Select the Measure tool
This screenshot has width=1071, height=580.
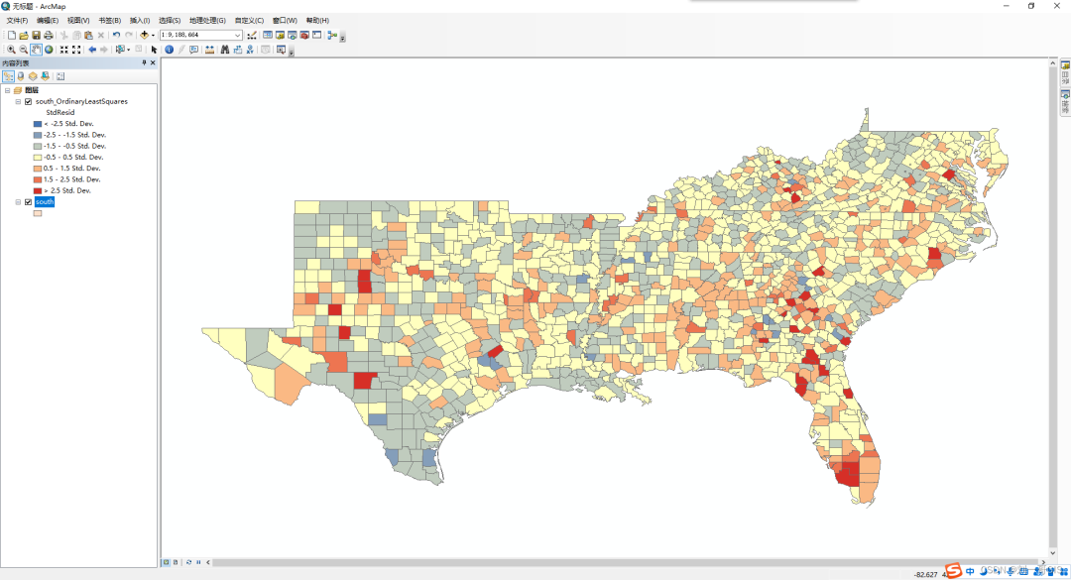point(209,50)
